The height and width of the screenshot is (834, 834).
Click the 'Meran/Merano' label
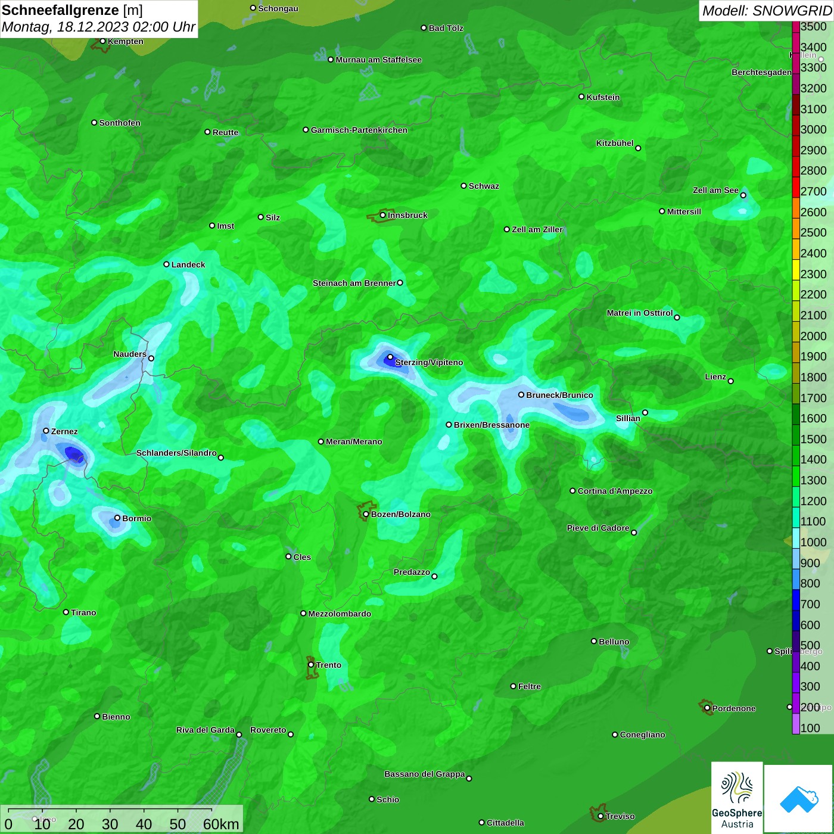pyautogui.click(x=354, y=441)
